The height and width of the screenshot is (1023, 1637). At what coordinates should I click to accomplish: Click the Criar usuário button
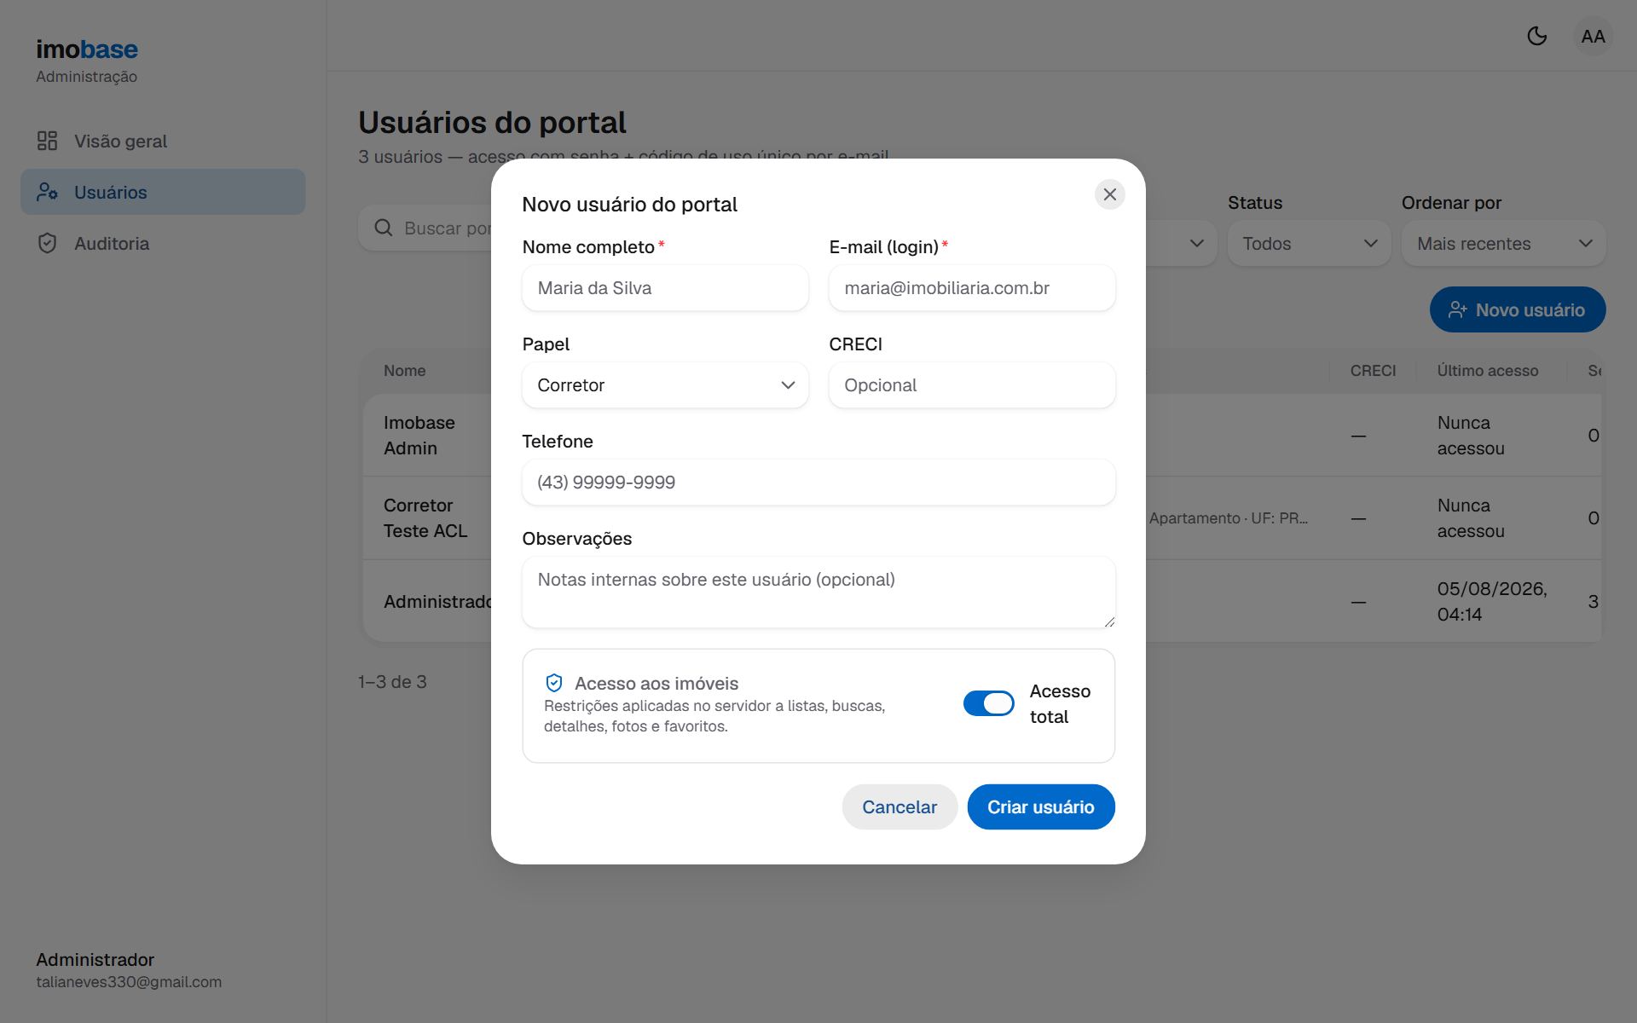point(1041,806)
